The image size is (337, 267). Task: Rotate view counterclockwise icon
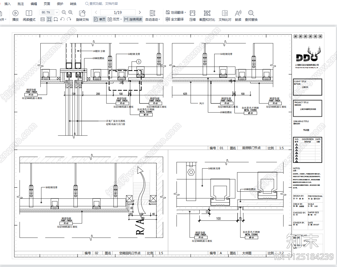click(x=62, y=19)
